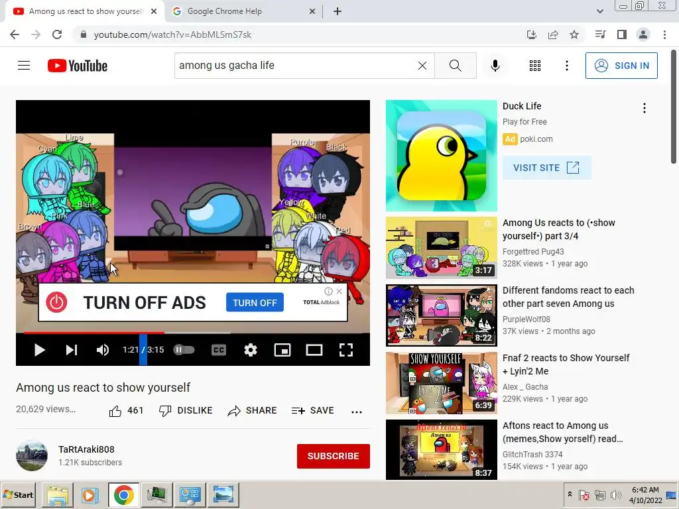Open the YouTube apps grid icon
Image resolution: width=679 pixels, height=509 pixels.
click(535, 66)
